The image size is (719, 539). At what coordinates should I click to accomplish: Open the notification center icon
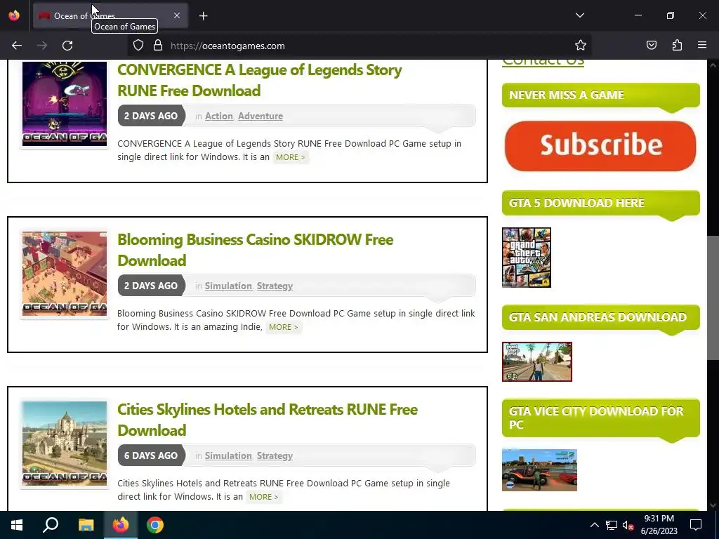tap(696, 525)
